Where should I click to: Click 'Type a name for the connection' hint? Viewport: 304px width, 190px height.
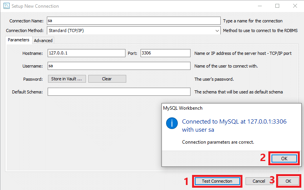[252, 21]
